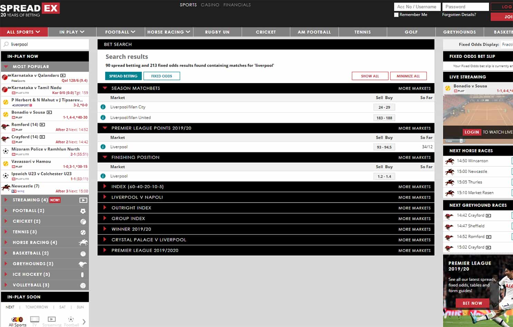Screen dimensions: 513x327
Task: Open the All Sports dropdown menu
Action: pos(23,32)
